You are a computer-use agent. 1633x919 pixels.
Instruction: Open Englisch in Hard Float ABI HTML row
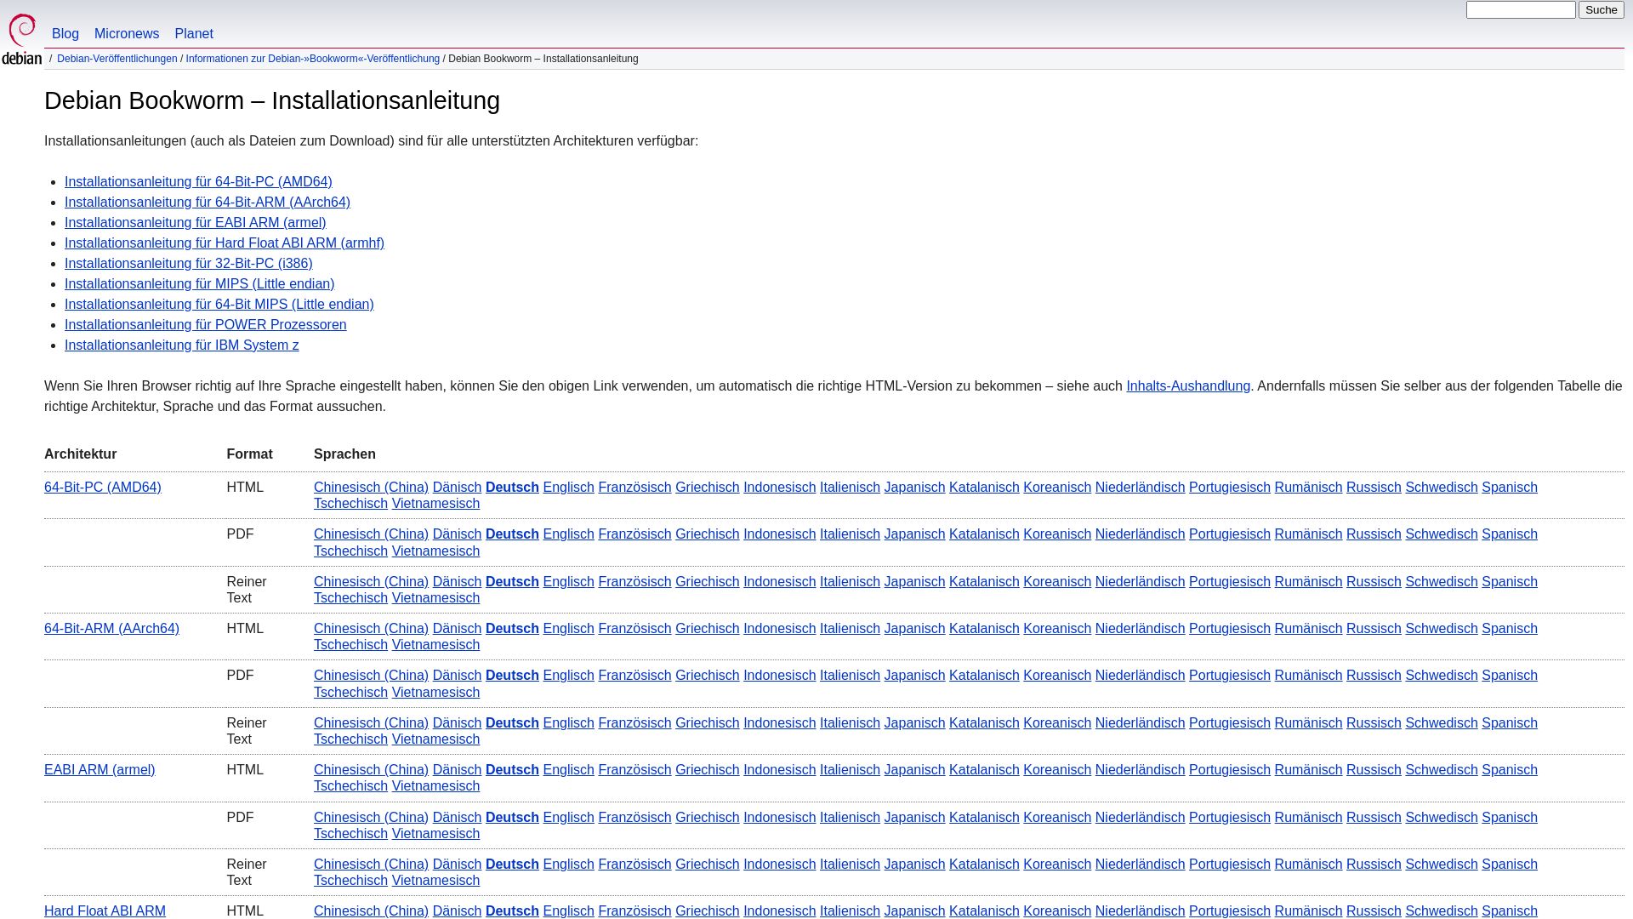coord(568,911)
